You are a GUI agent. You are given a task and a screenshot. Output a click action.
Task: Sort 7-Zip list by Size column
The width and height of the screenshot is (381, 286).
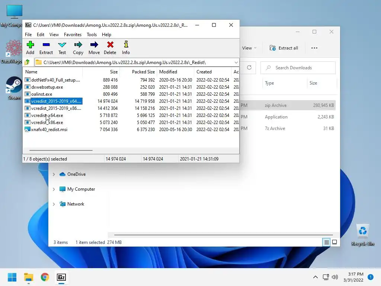(x=101, y=72)
